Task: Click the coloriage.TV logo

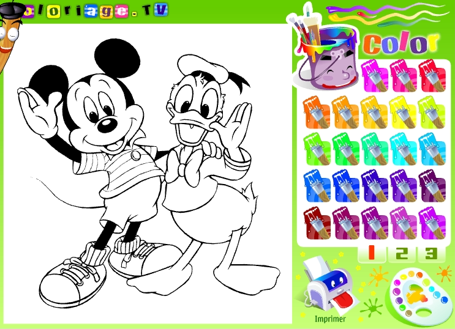Action: point(96,11)
